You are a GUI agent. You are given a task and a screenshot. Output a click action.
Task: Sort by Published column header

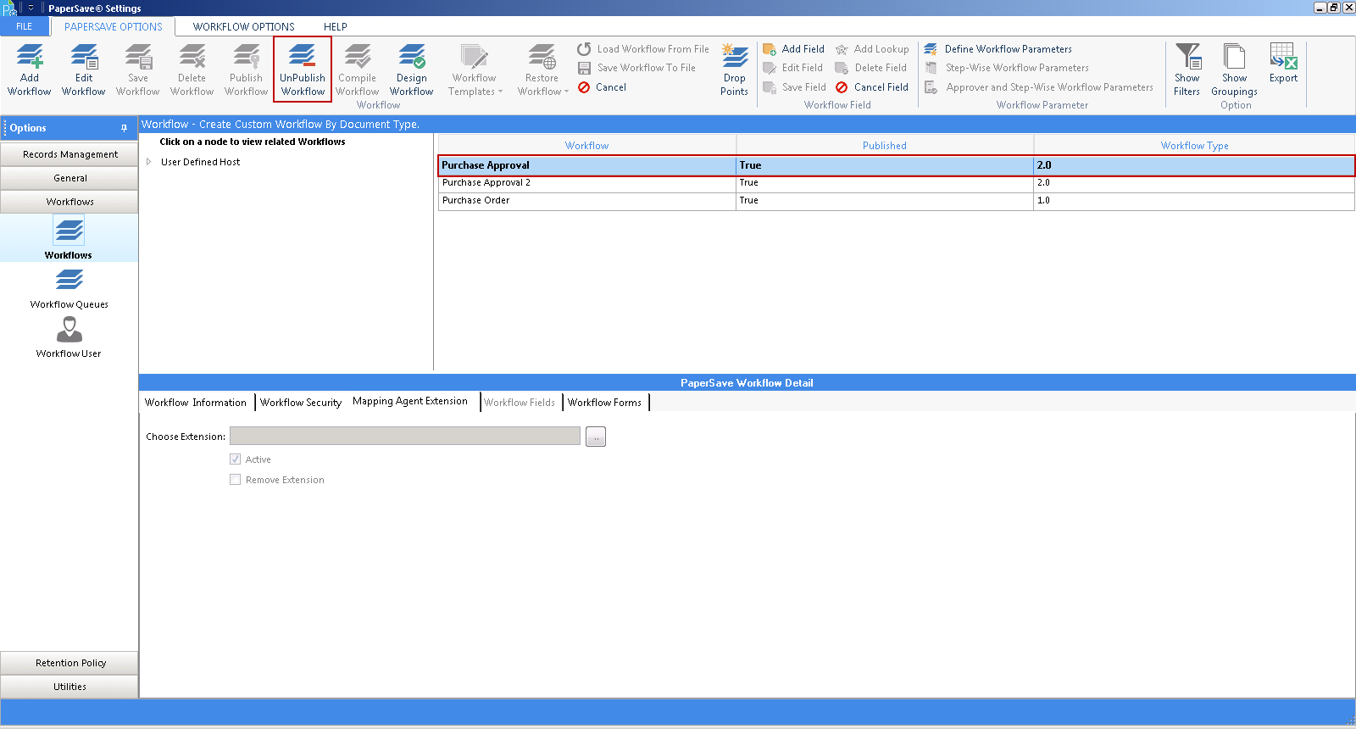[885, 146]
